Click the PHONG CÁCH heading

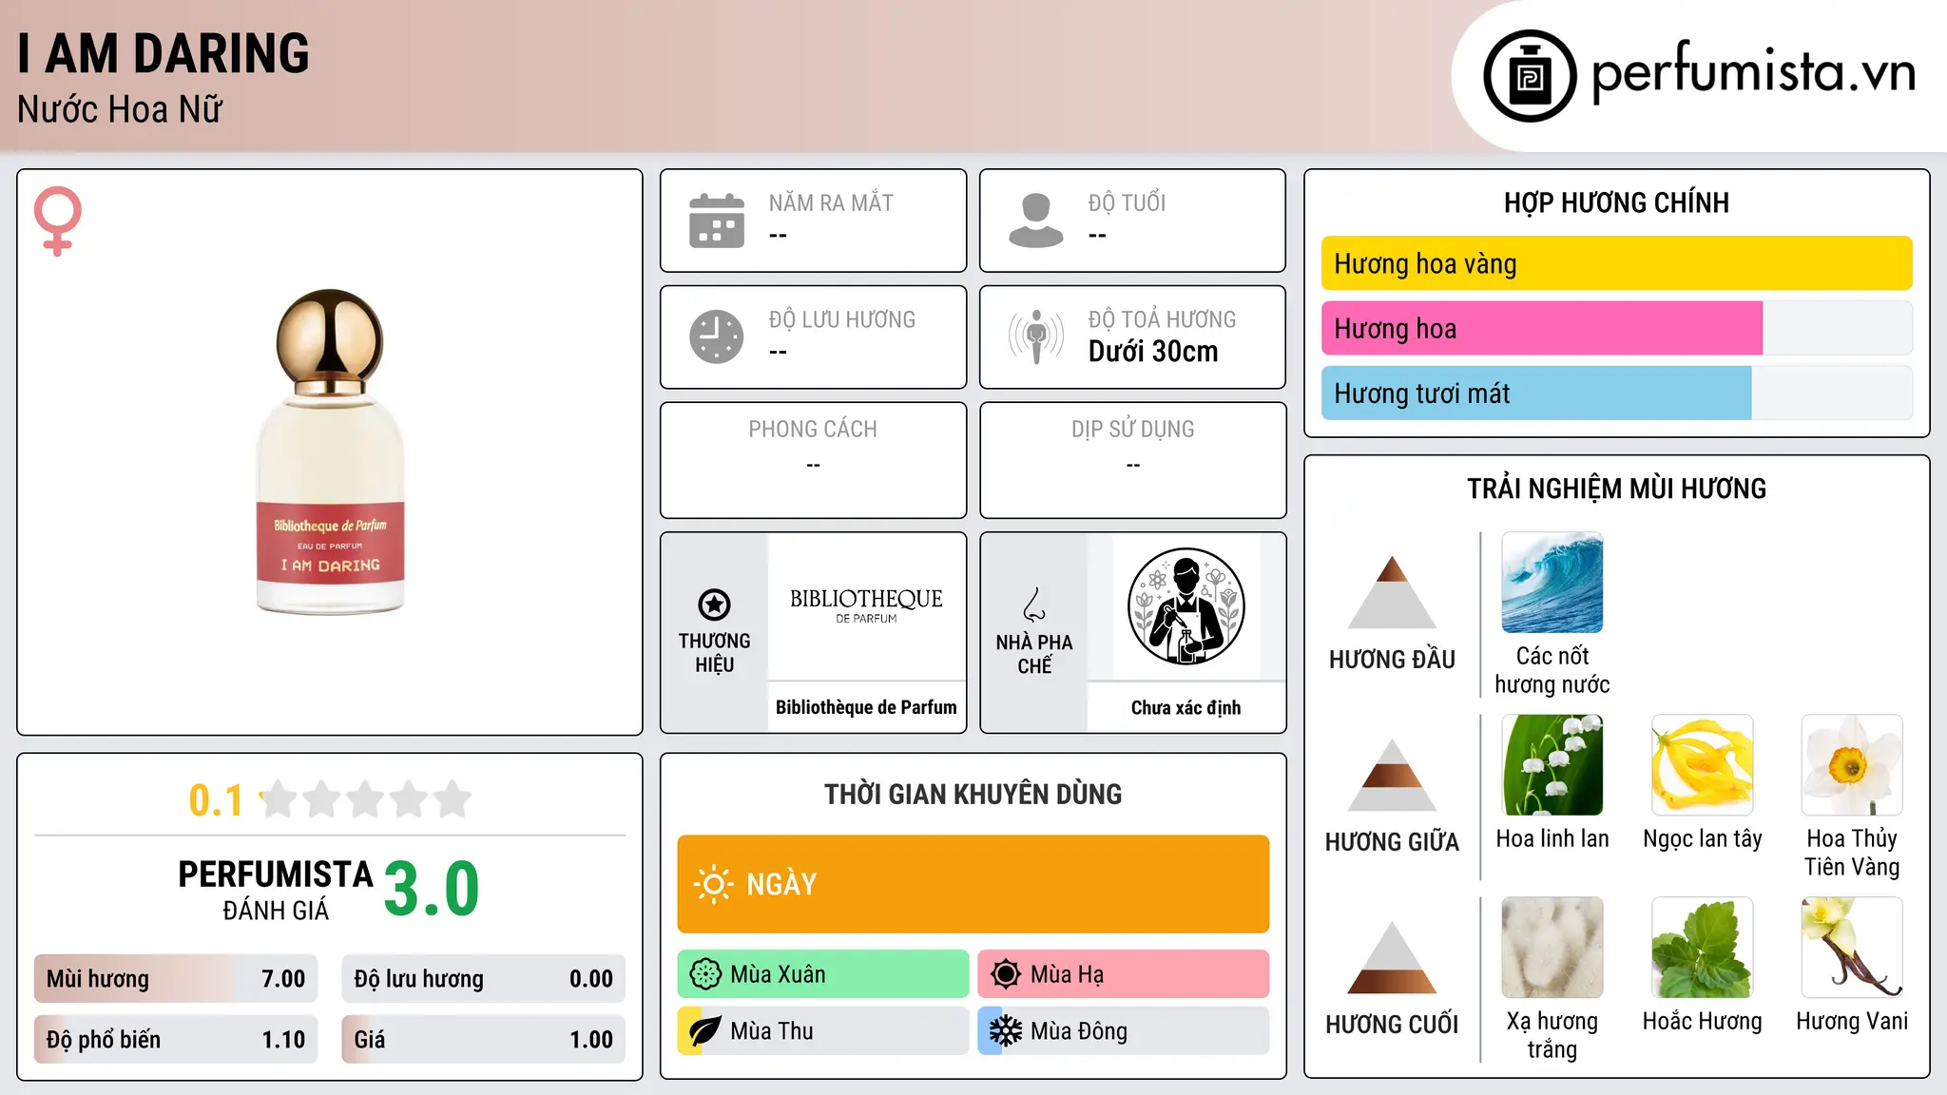pos(813,430)
